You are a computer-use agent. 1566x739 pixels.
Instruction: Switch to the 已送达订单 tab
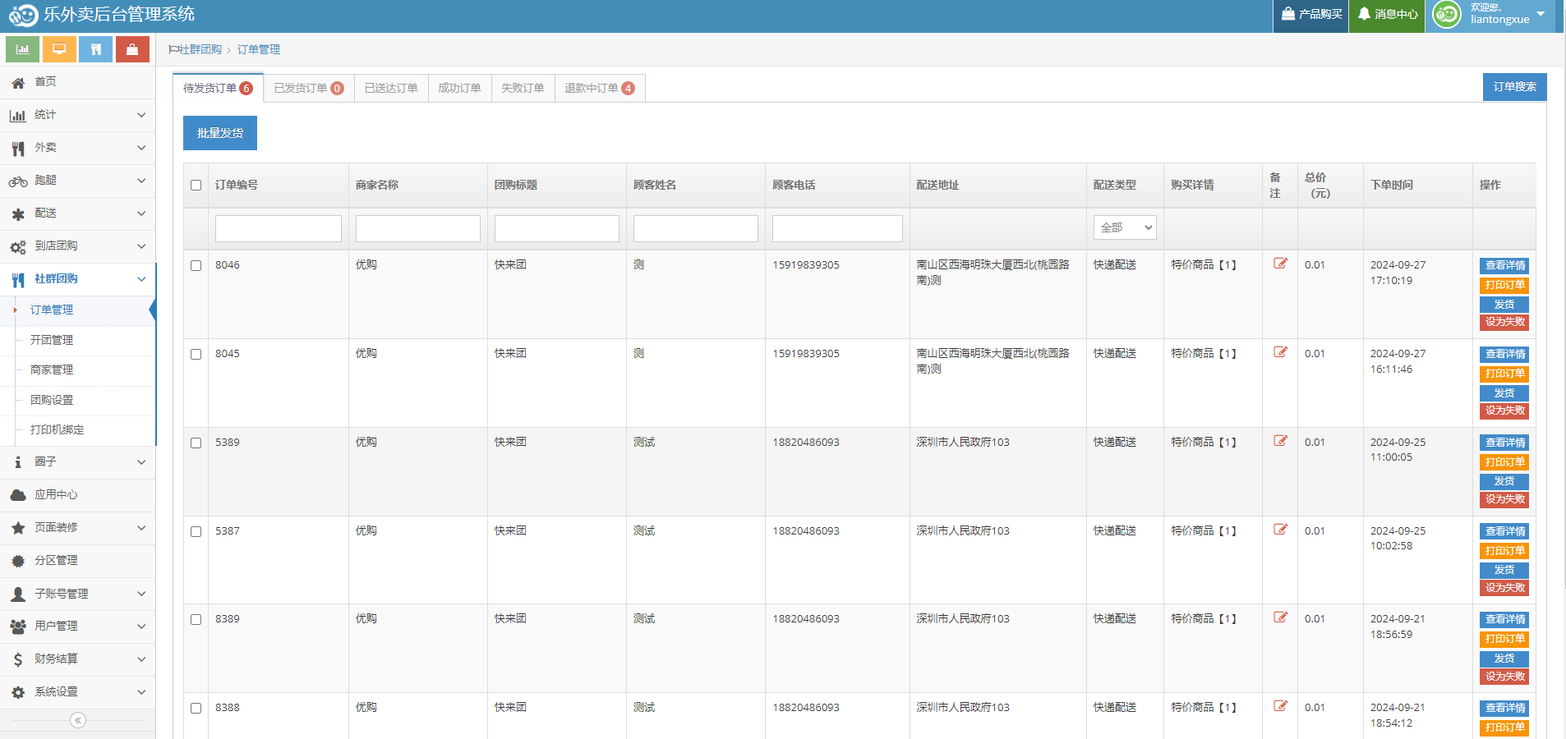(x=391, y=88)
